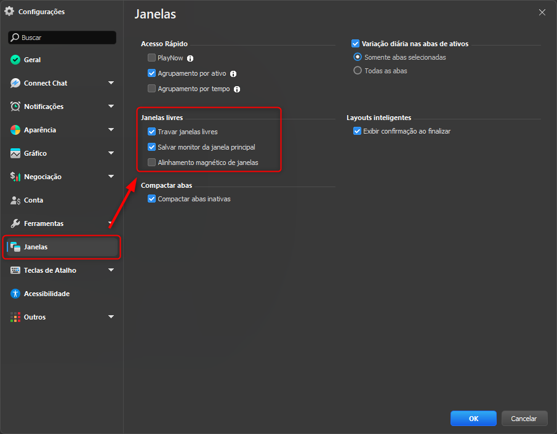Screen dimensions: 557x434
Task: Expand the Negociação section arrow
Action: (111, 176)
